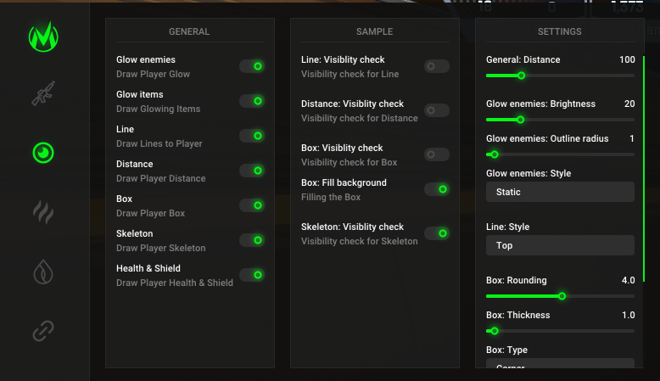Viewport: 660px width, 381px height.
Task: Open the wavy flame icon section
Action: pyautogui.click(x=42, y=211)
